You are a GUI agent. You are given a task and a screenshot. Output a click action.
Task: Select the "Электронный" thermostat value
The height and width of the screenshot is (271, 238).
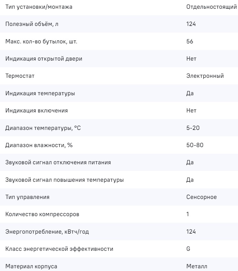pyautogui.click(x=205, y=76)
